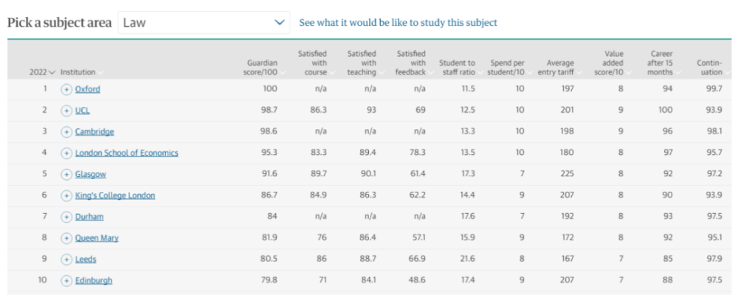Click the plus icon beside Cambridge
This screenshot has width=738, height=295.
coord(66,132)
